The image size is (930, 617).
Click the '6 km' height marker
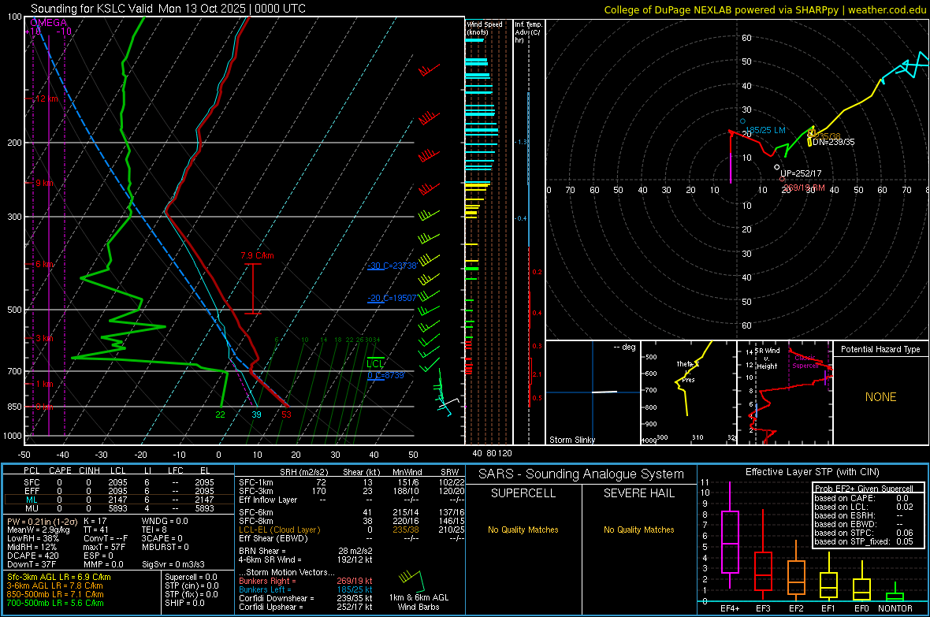pyautogui.click(x=44, y=264)
